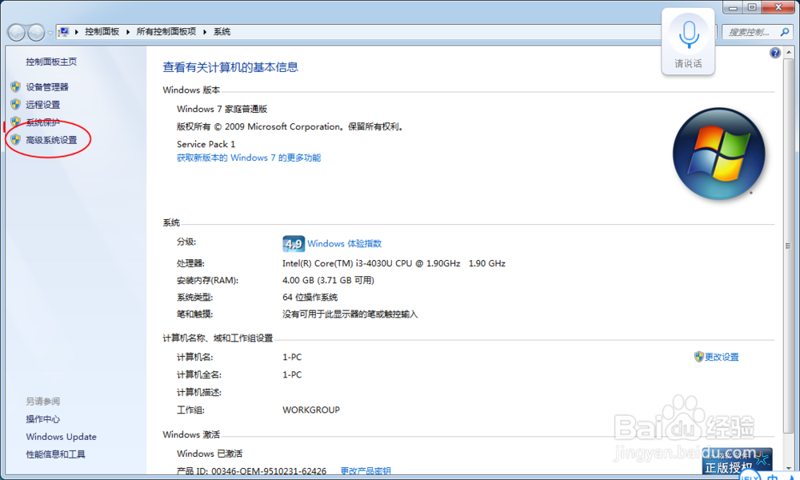Open 操作中心 link under 另请参阅

43,419
